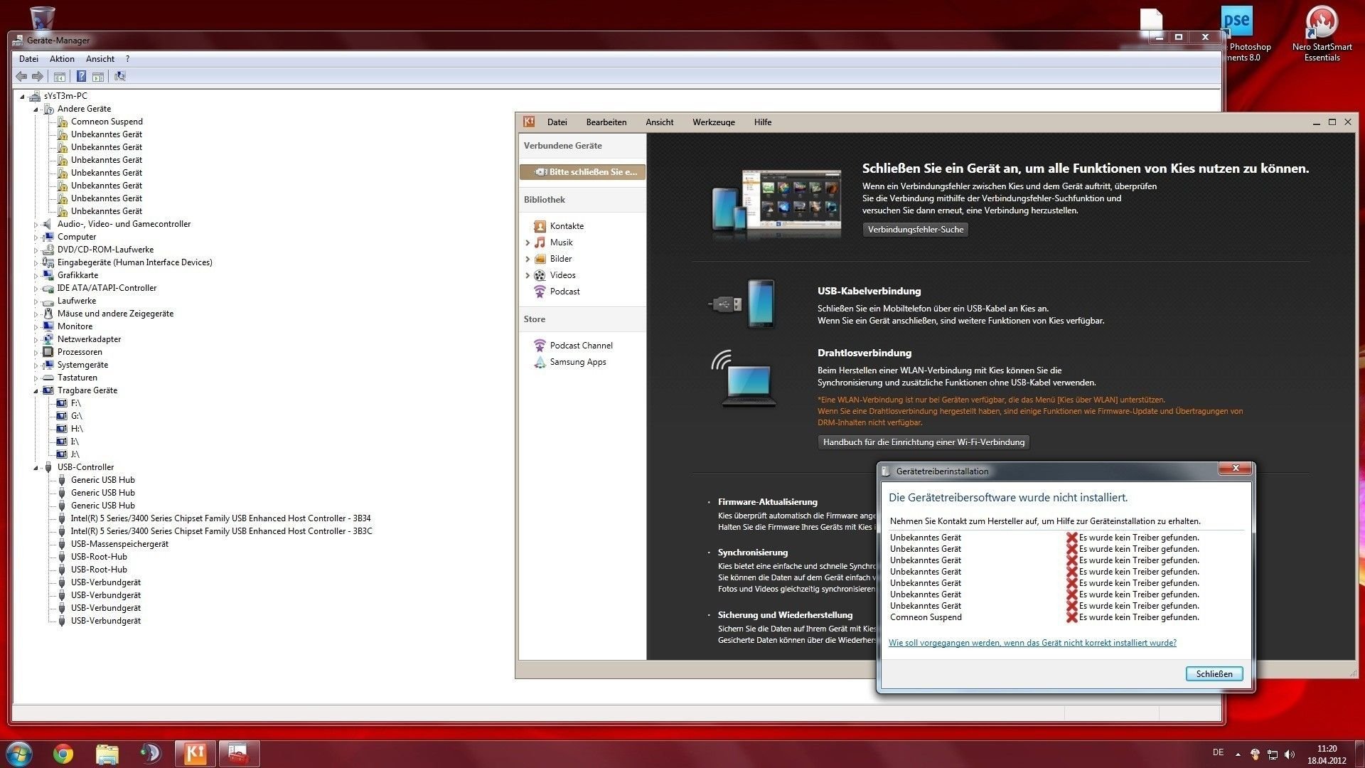Open Ansicht menu in Geräte-Manager
Screen dimensions: 1365x768
pyautogui.click(x=100, y=59)
